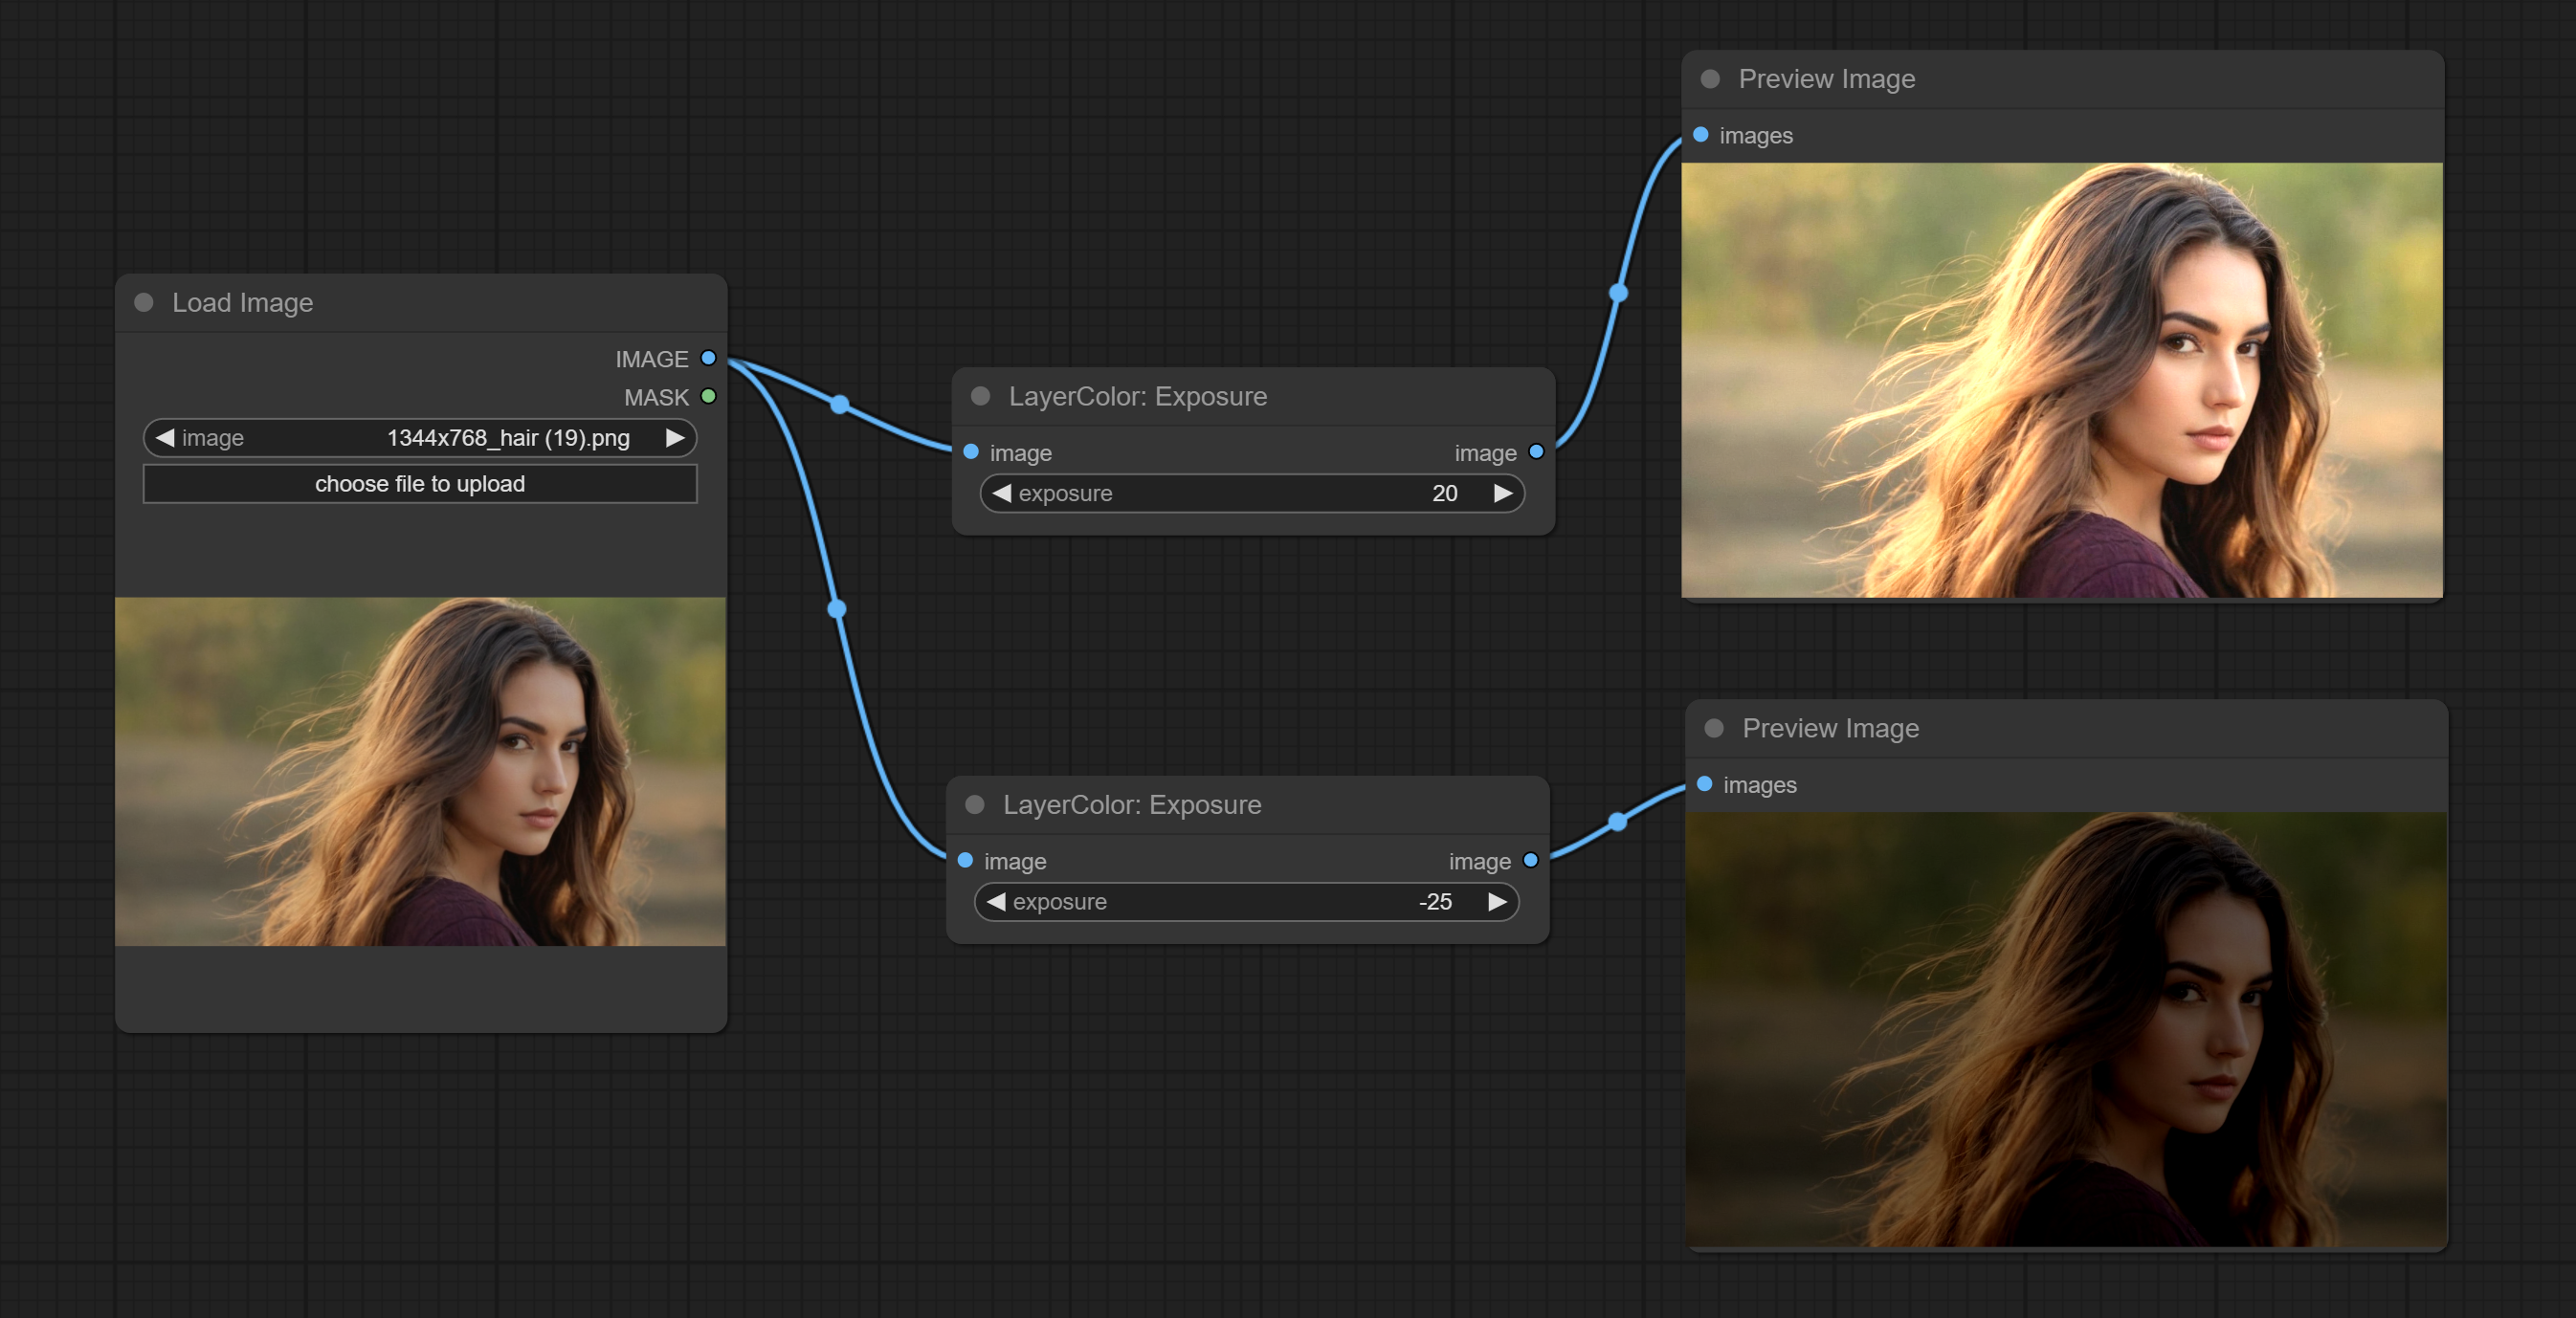Image resolution: width=2576 pixels, height=1318 pixels.
Task: Select previous image file with left arrow
Action: tap(165, 438)
